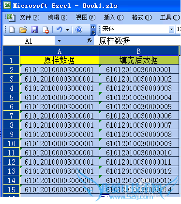
Task: Select row 8 header
Action: tap(11, 125)
